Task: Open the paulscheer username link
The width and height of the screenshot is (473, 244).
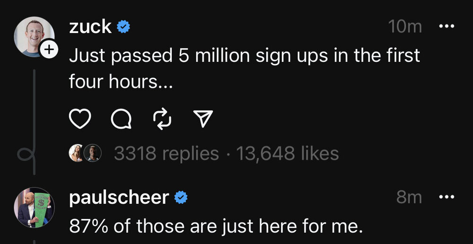Action: pos(119,197)
